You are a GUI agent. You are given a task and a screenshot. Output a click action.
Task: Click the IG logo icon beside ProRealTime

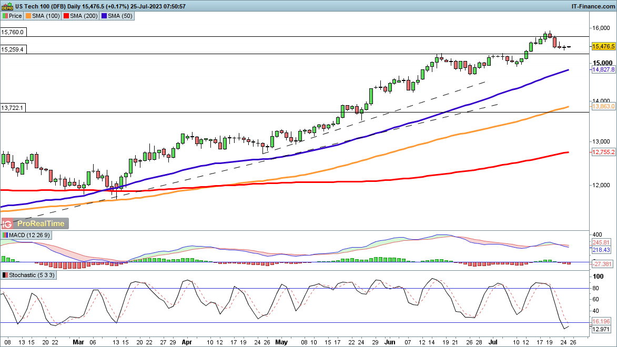click(7, 223)
